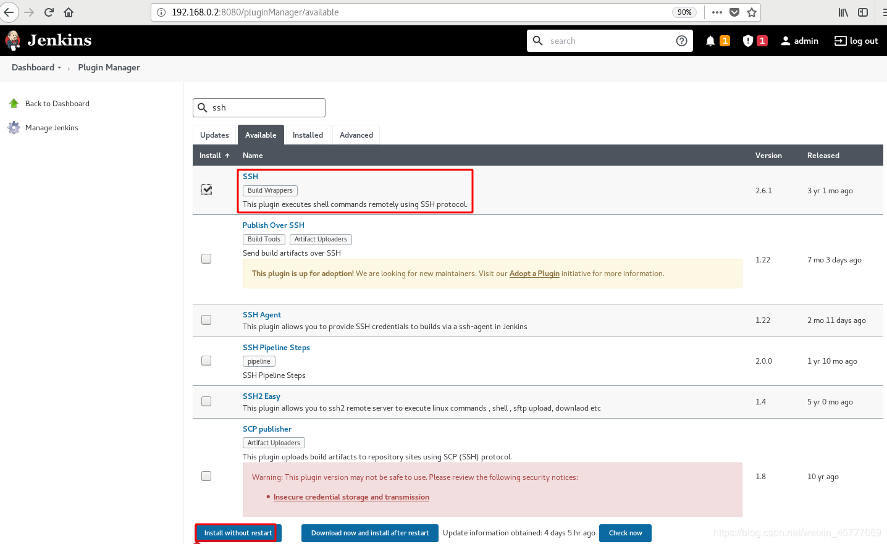The image size is (887, 544).
Task: Check the SSH2 Easy checkbox
Action: coord(206,401)
